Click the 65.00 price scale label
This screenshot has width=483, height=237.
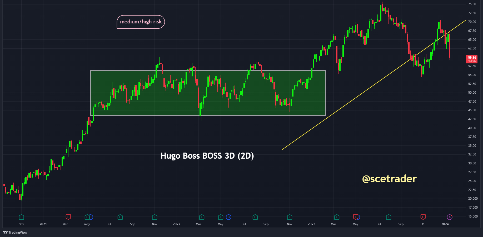pyautogui.click(x=472, y=40)
